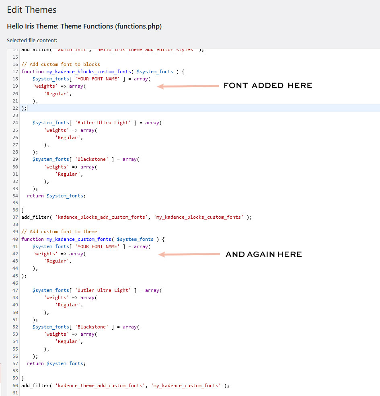Click 'my_kadence_custom_fonts' string on line 60
This screenshot has width=380, height=396.
pyautogui.click(x=186, y=386)
